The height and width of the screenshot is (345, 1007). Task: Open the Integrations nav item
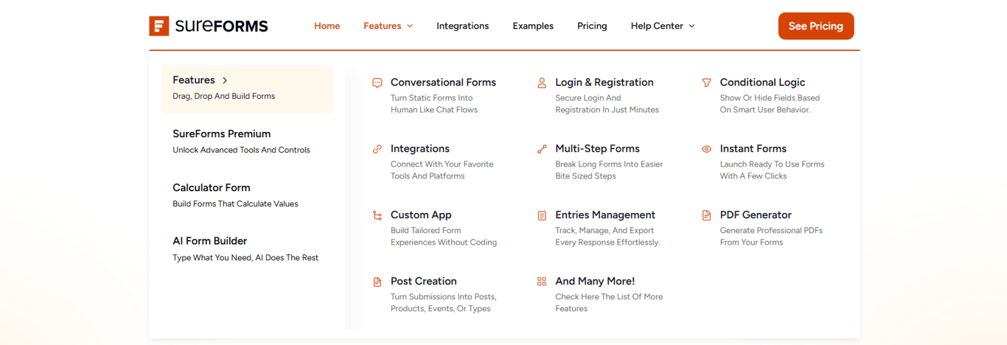(x=463, y=26)
